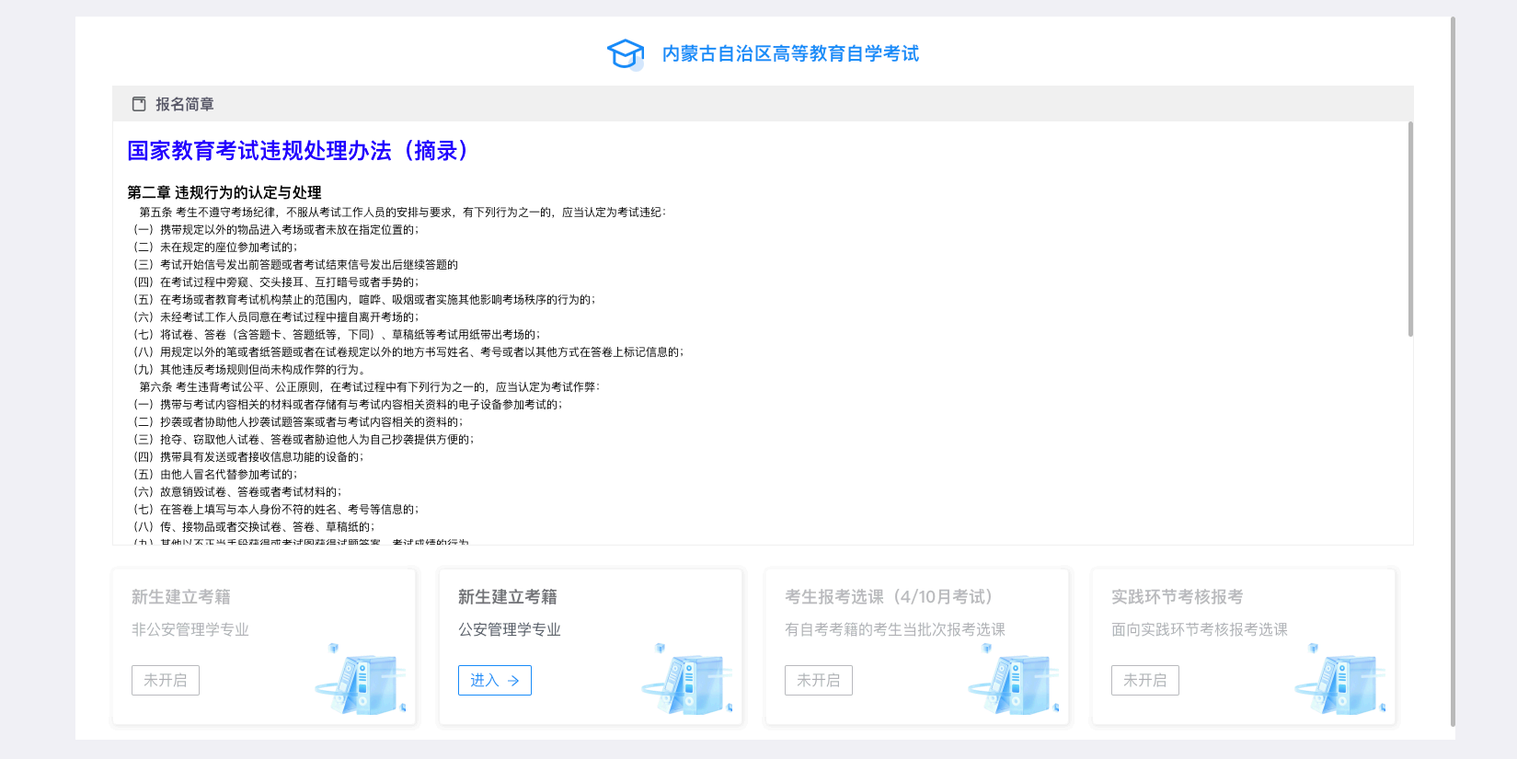Click the folder illustration on 实践环节考核报考 card

tap(1342, 681)
